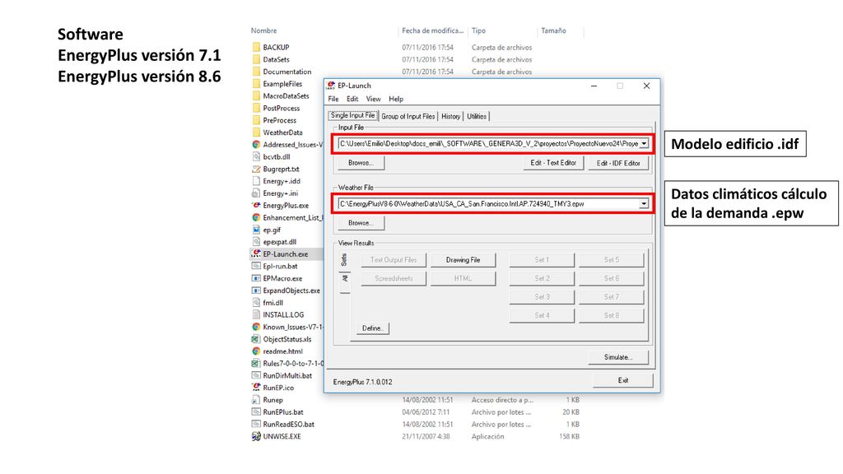
Task: Click the EP-Launch.exe application icon
Action: (257, 253)
